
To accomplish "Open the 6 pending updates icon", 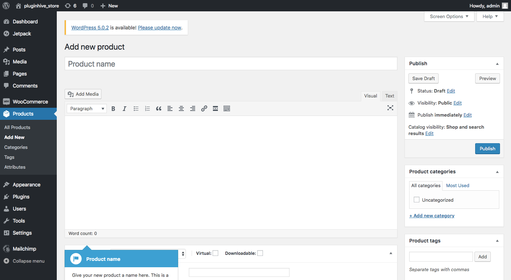I will click(71, 6).
